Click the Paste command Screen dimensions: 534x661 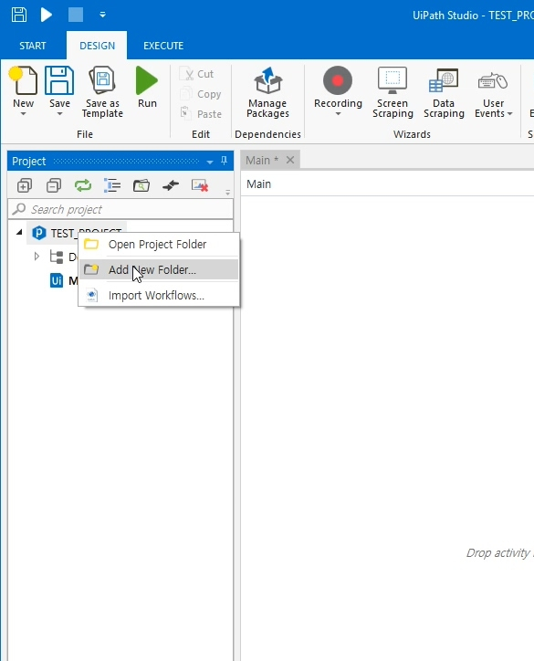[201, 114]
